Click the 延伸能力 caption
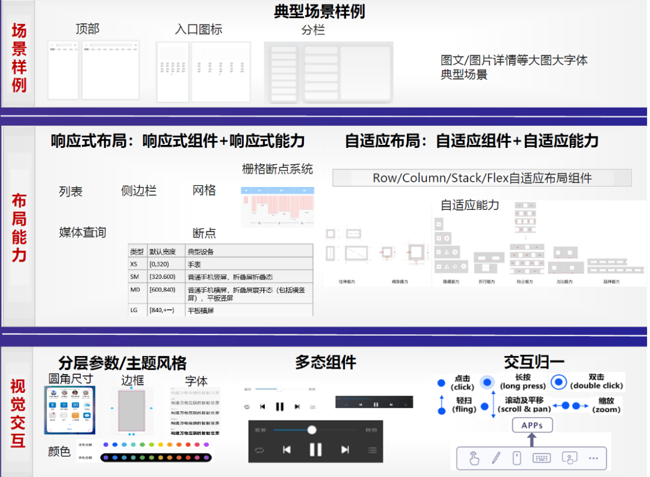The height and width of the screenshot is (477, 650). 611,282
